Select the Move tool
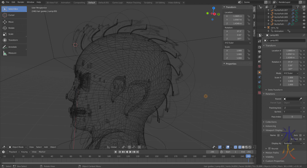 tap(14, 22)
